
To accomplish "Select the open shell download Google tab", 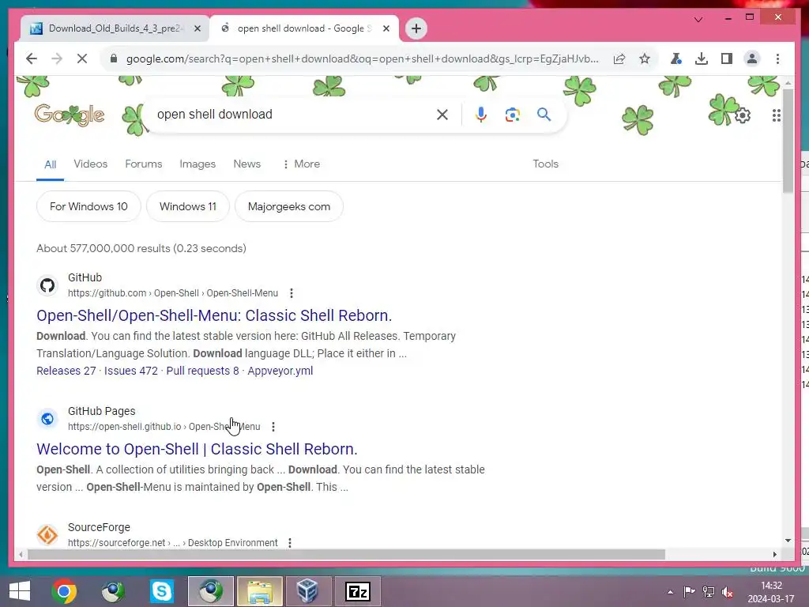I will tap(304, 28).
